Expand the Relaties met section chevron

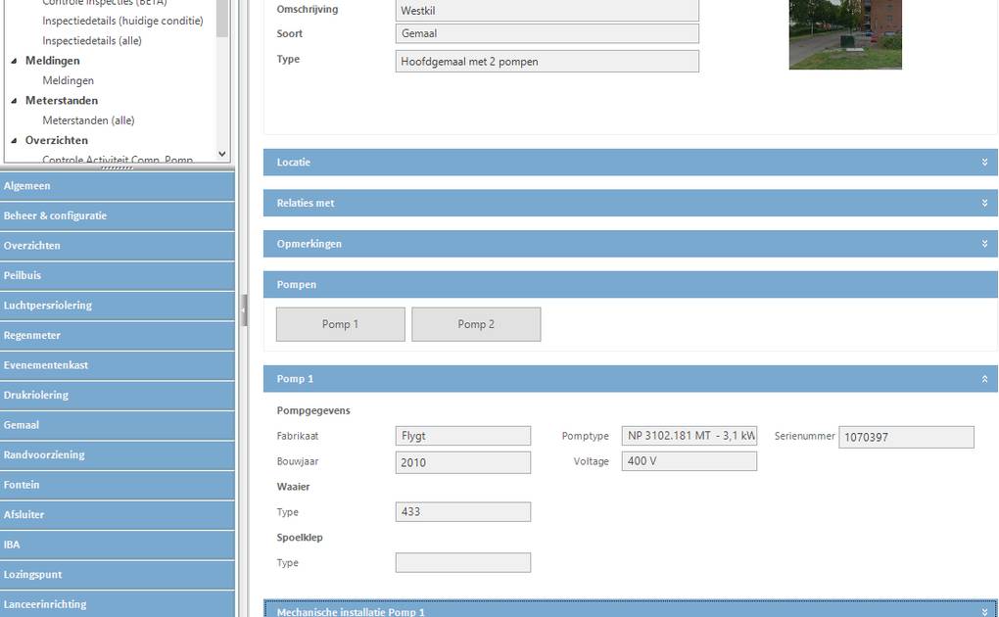[984, 204]
